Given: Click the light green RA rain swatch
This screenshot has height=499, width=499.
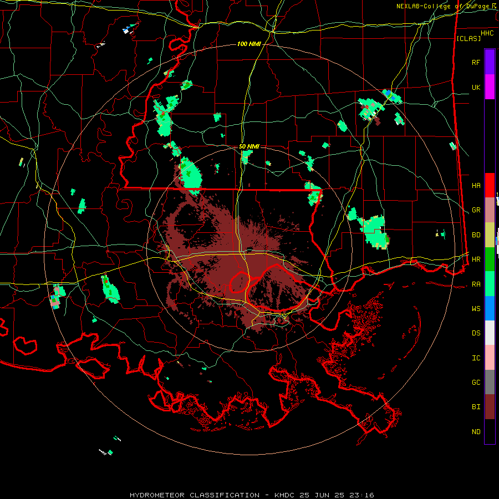Looking at the screenshot, I should coord(490,284).
